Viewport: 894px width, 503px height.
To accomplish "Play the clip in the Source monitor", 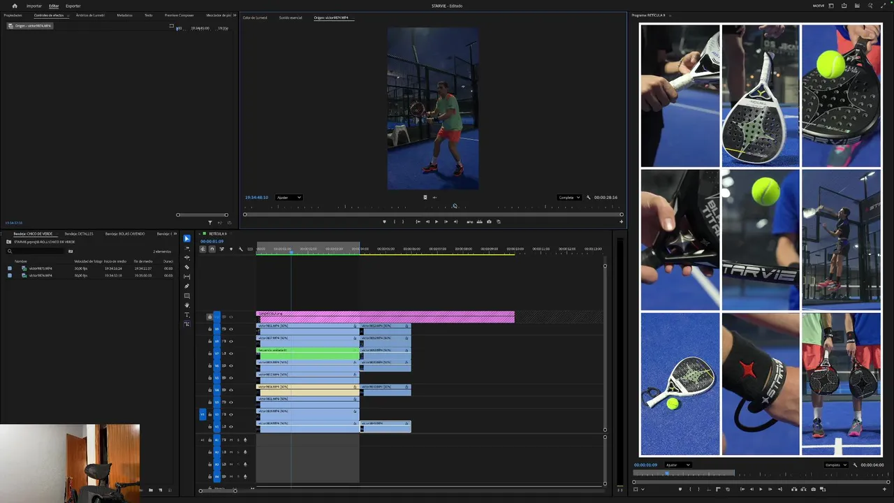I will point(437,221).
